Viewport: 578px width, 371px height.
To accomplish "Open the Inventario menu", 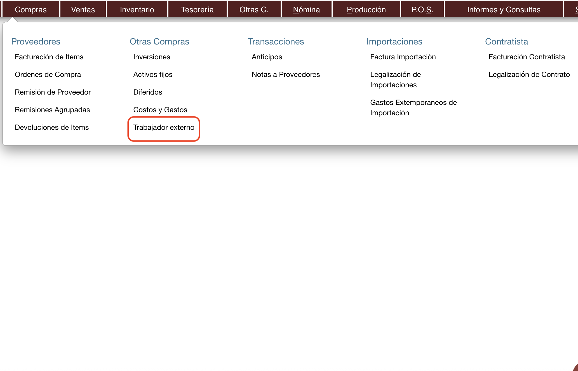I will (x=137, y=10).
